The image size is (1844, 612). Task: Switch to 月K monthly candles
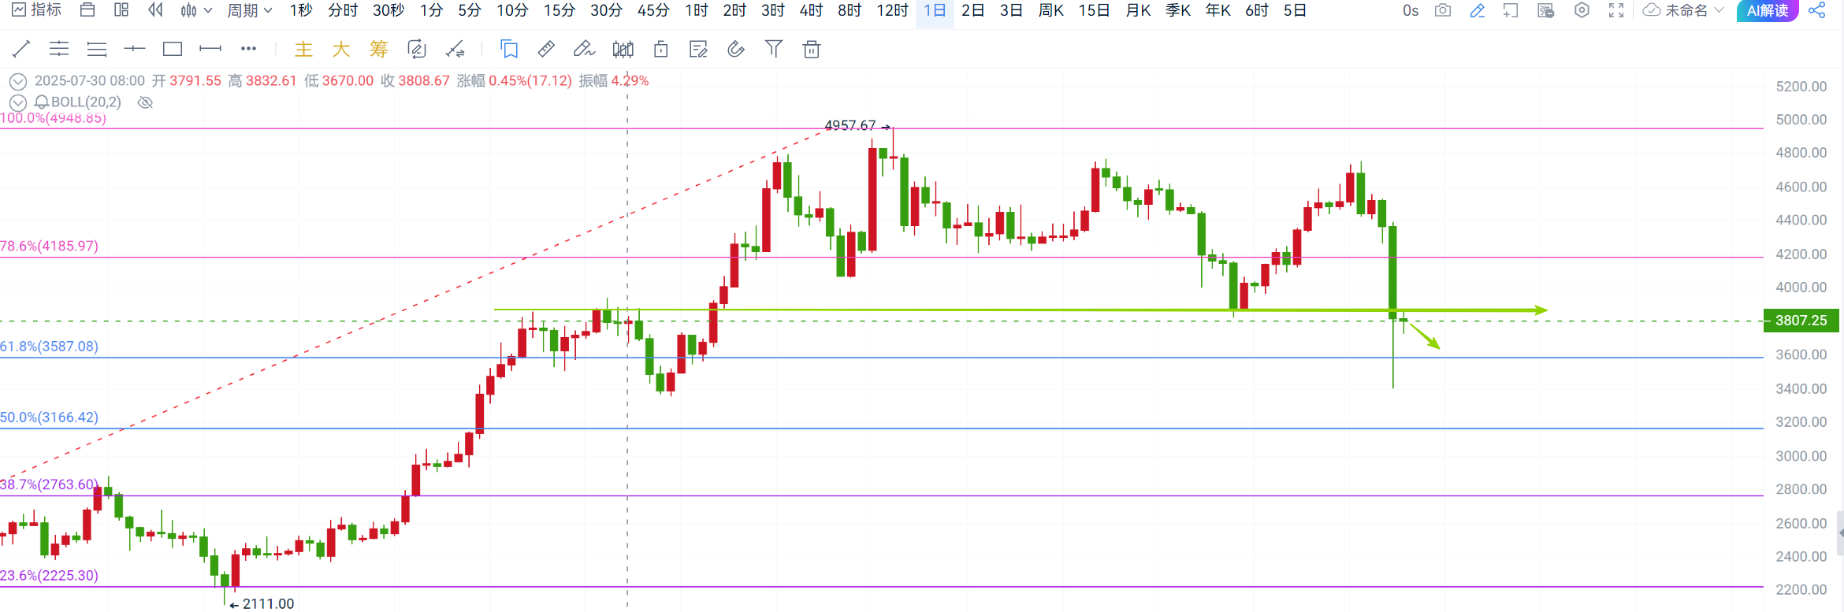click(x=1138, y=10)
